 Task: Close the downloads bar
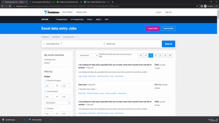point(217,120)
